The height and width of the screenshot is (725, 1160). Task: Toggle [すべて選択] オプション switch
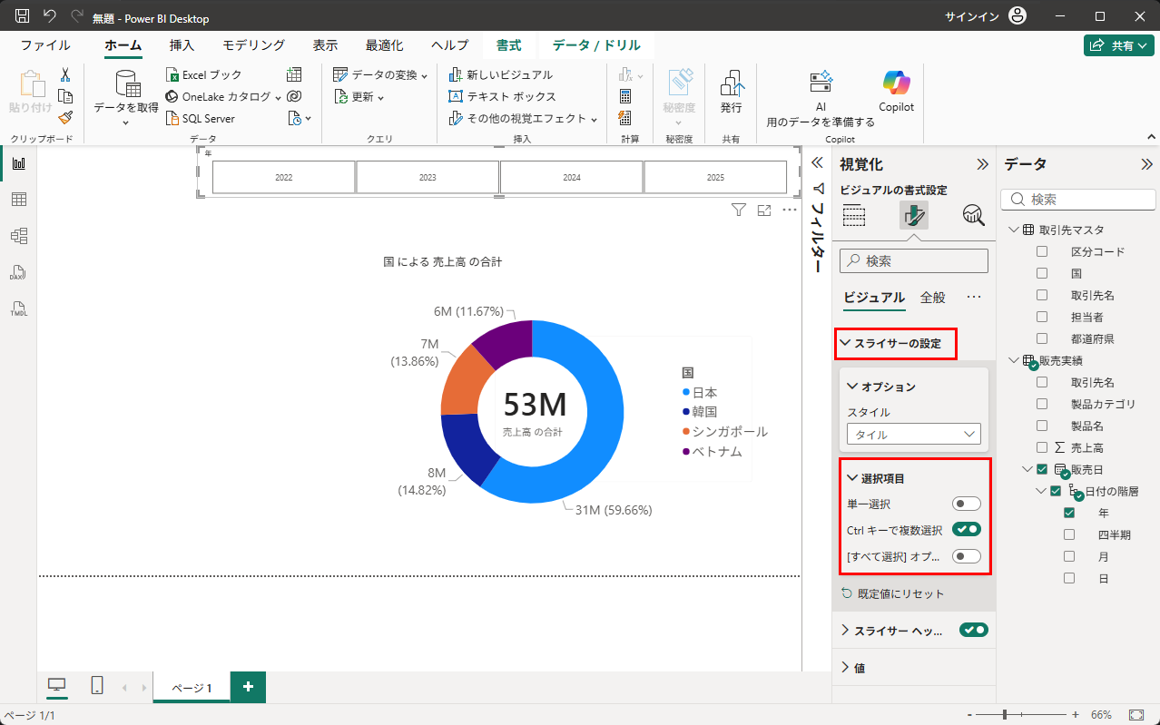pos(967,556)
